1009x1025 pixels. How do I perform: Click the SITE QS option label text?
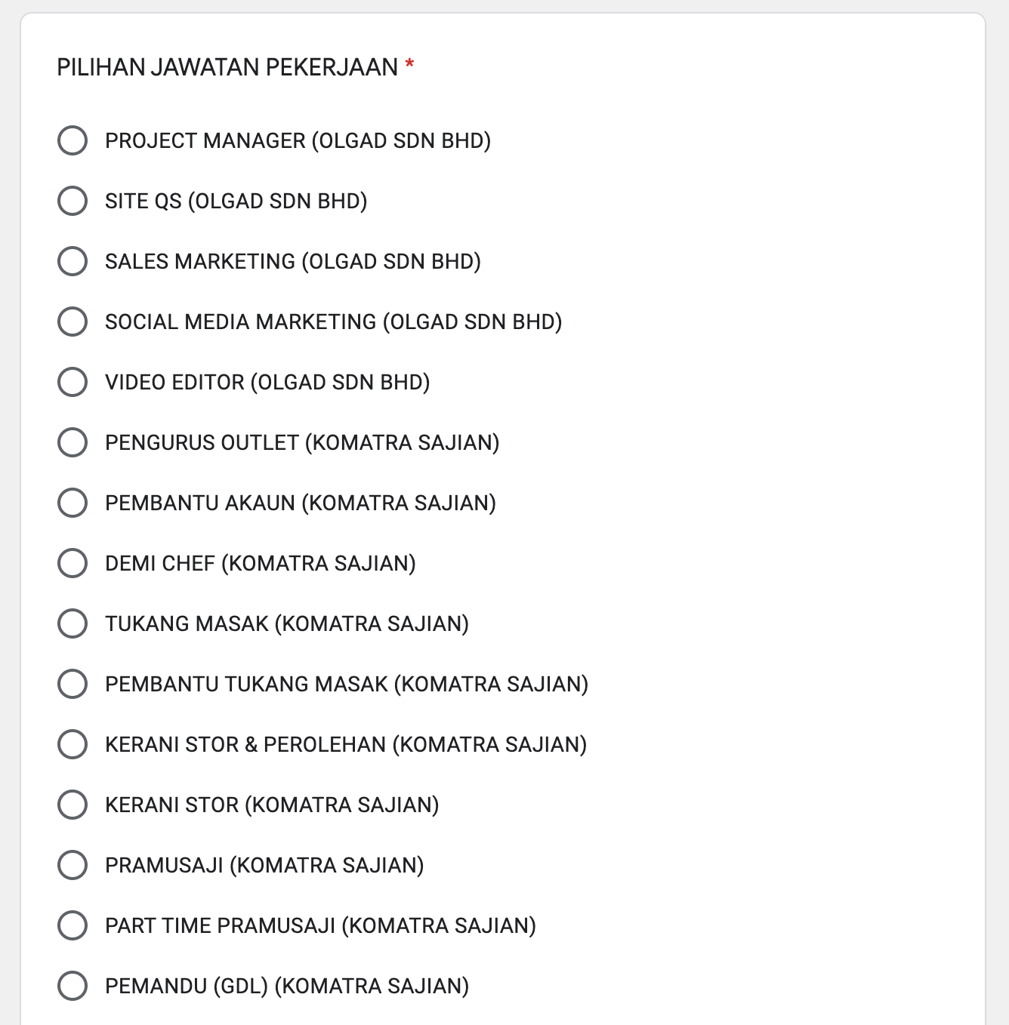(x=236, y=201)
